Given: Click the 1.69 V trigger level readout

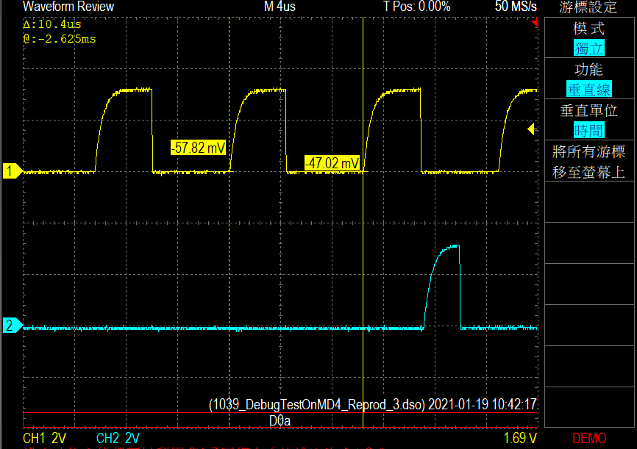Looking at the screenshot, I should (520, 438).
